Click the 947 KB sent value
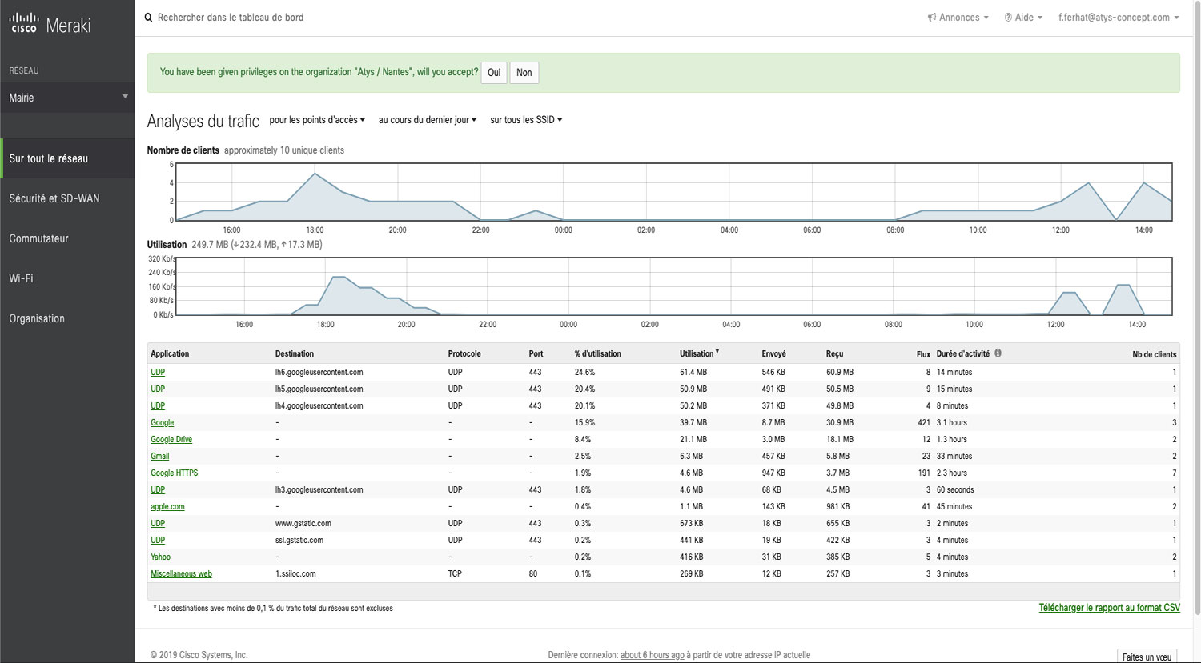The width and height of the screenshot is (1201, 663). tap(773, 473)
